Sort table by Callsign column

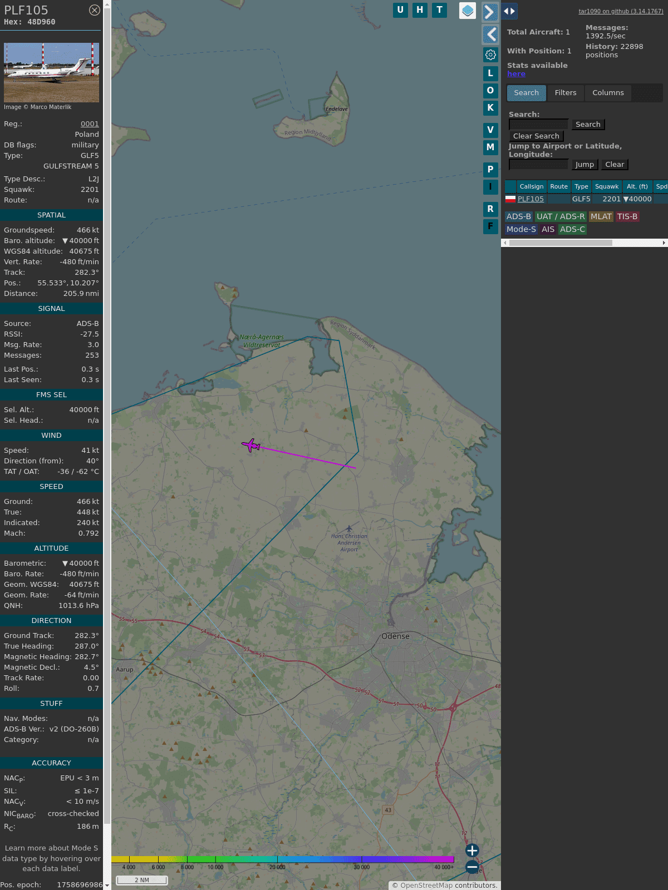coord(532,187)
